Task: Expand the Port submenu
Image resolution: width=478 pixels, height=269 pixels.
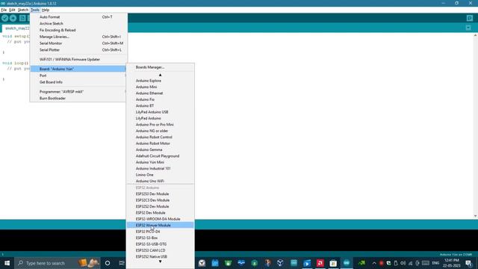Action: [78, 75]
